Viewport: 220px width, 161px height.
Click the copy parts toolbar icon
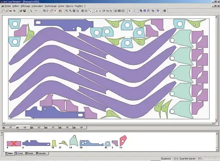click(44, 11)
